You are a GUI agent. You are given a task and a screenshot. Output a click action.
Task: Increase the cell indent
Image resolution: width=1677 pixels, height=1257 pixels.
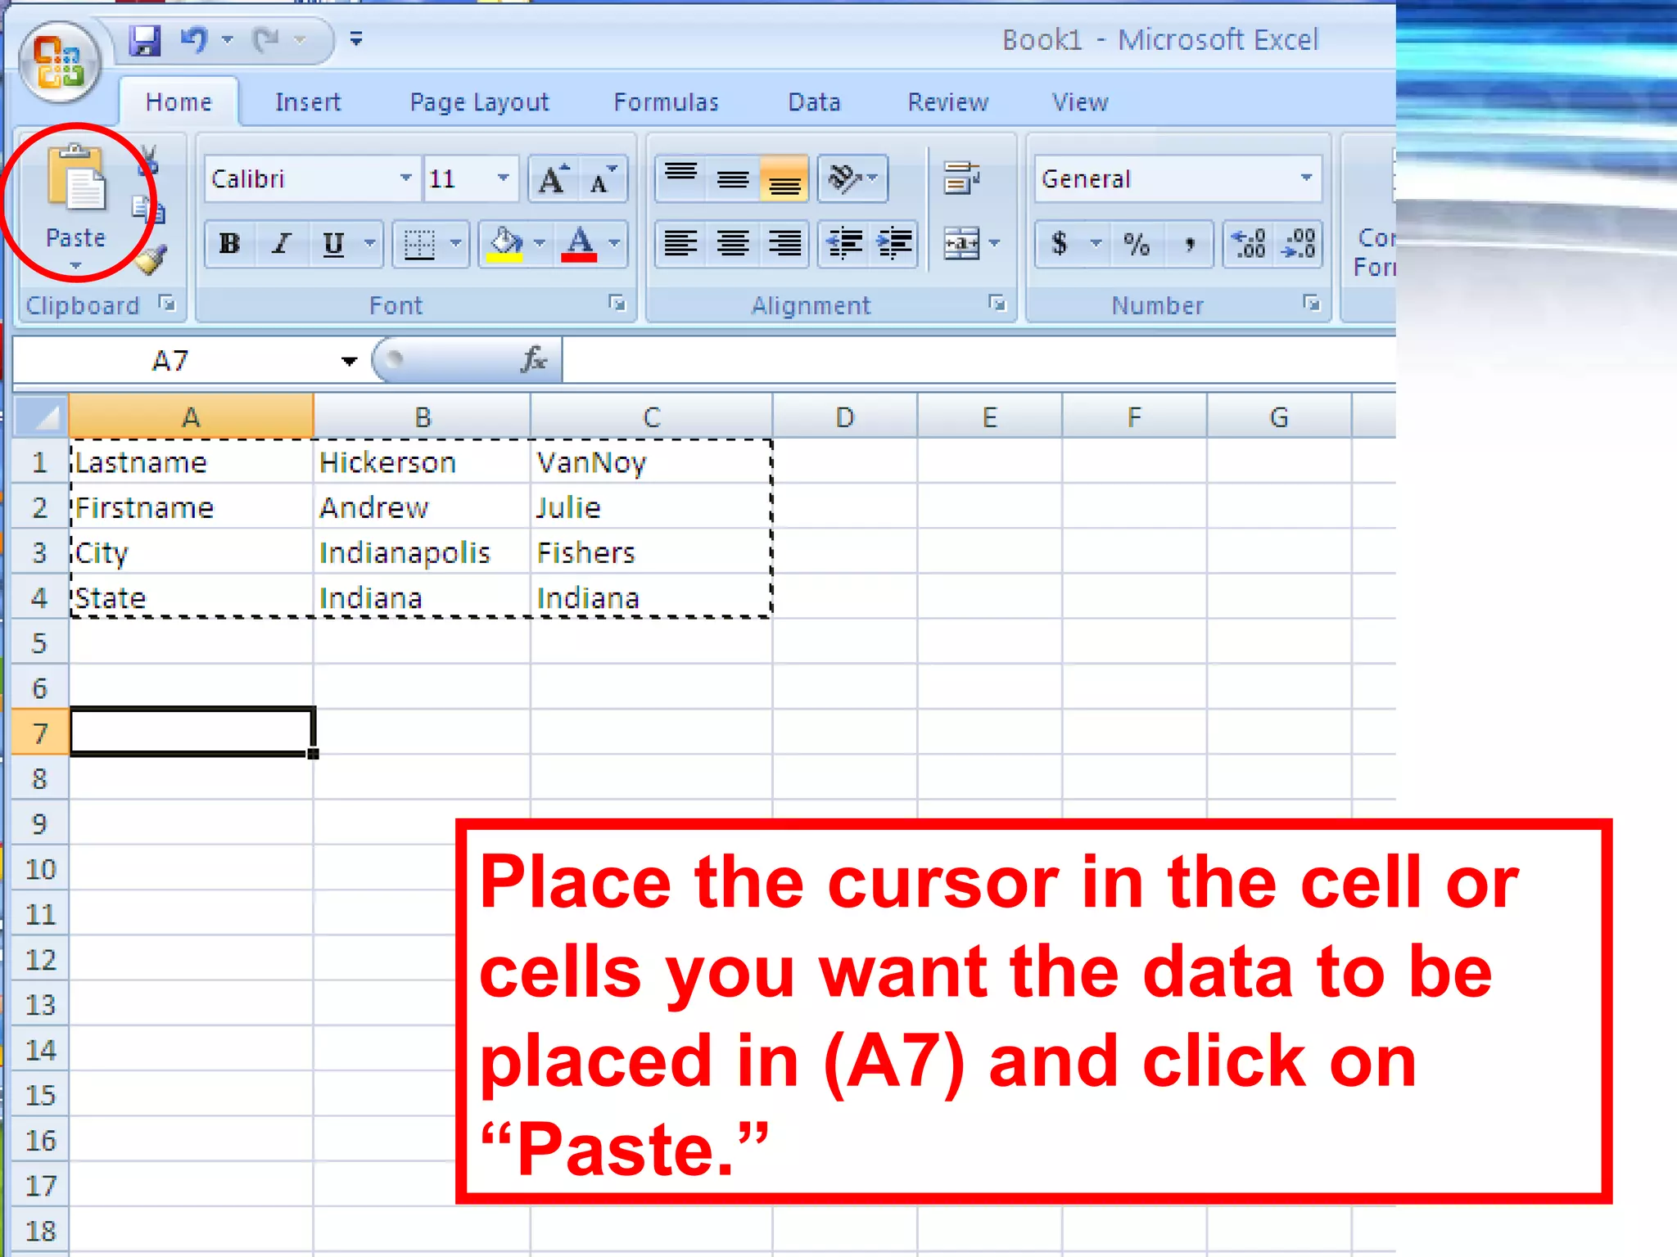tap(894, 243)
